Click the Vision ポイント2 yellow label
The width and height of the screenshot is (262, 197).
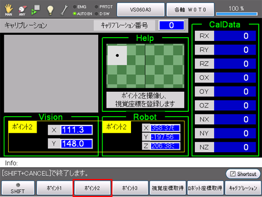point(22,127)
